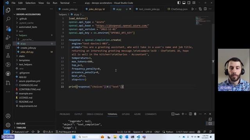Toggle secondary side bar layout icon
The image size is (250, 140).
pyautogui.click(x=189, y=3)
